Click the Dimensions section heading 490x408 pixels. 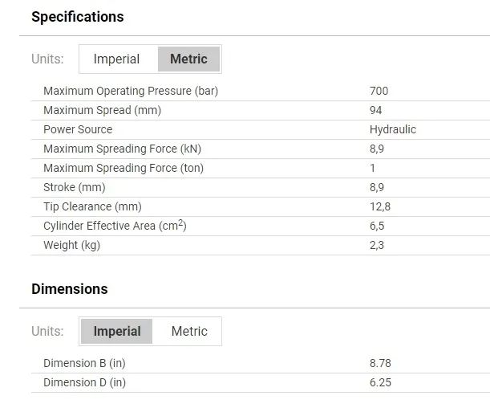point(69,289)
